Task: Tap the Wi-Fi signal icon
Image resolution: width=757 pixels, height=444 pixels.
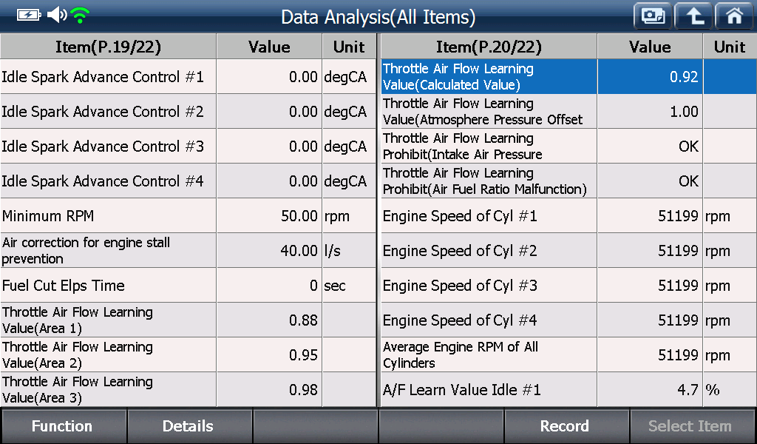Action: click(x=80, y=16)
